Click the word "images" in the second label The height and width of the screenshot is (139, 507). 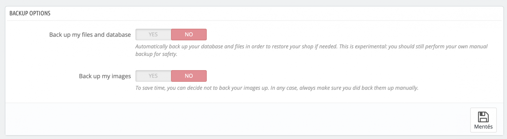121,76
